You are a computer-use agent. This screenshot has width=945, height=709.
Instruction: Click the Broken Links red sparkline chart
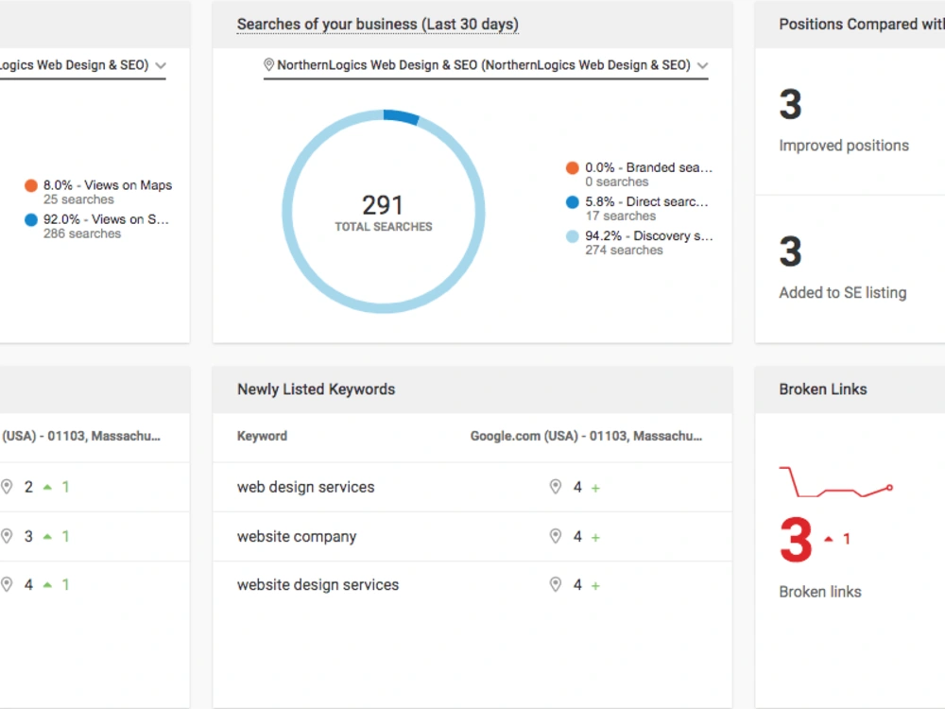pyautogui.click(x=836, y=482)
